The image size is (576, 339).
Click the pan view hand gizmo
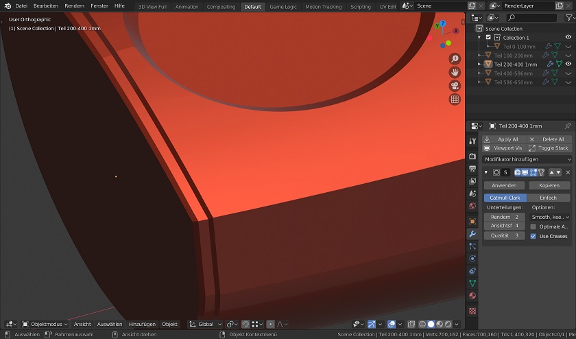pos(455,73)
